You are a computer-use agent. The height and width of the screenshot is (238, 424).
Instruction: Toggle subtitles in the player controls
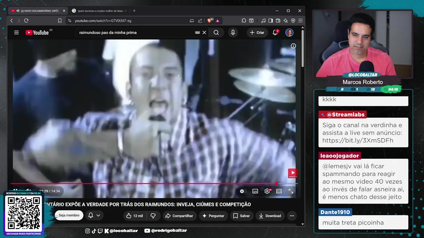[x=255, y=191]
